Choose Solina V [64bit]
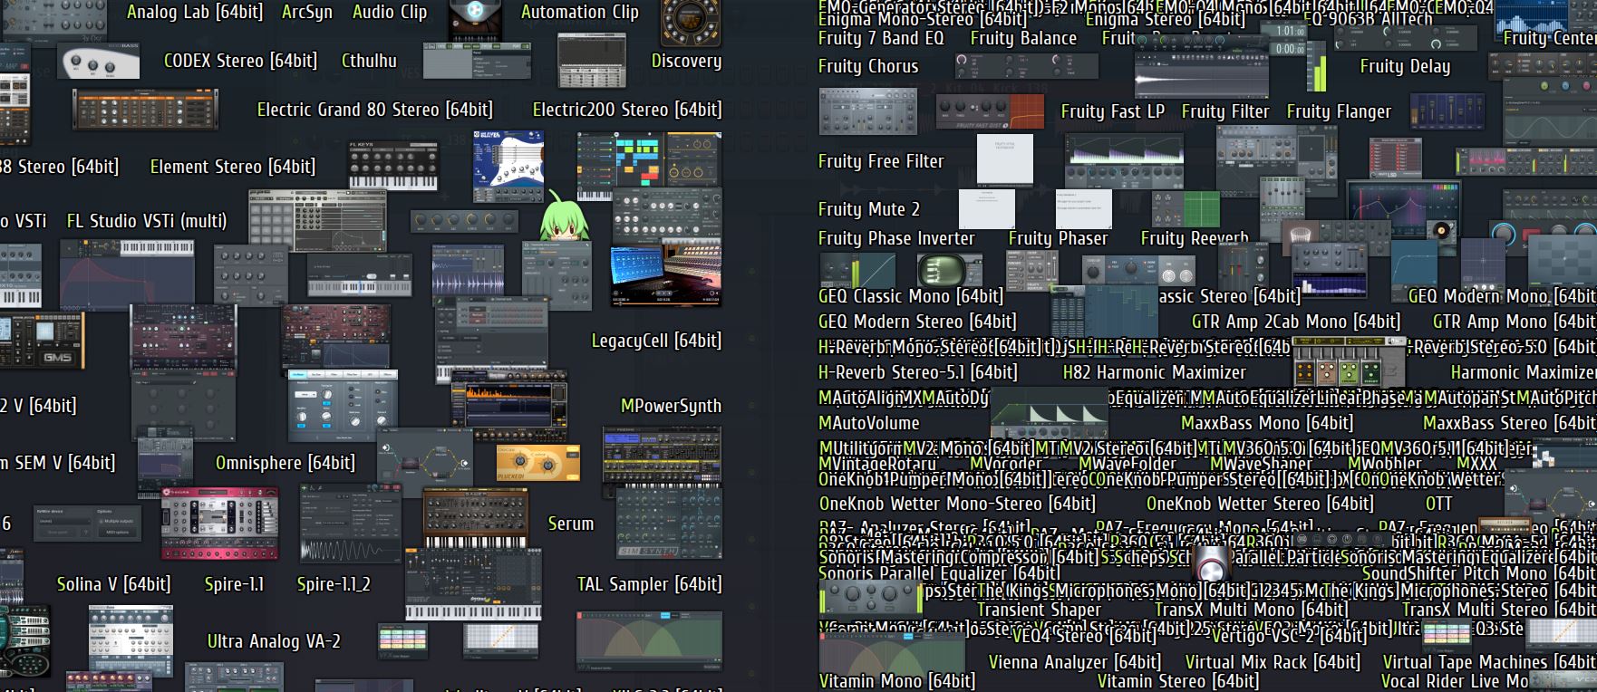The image size is (1597, 692). coord(114,585)
